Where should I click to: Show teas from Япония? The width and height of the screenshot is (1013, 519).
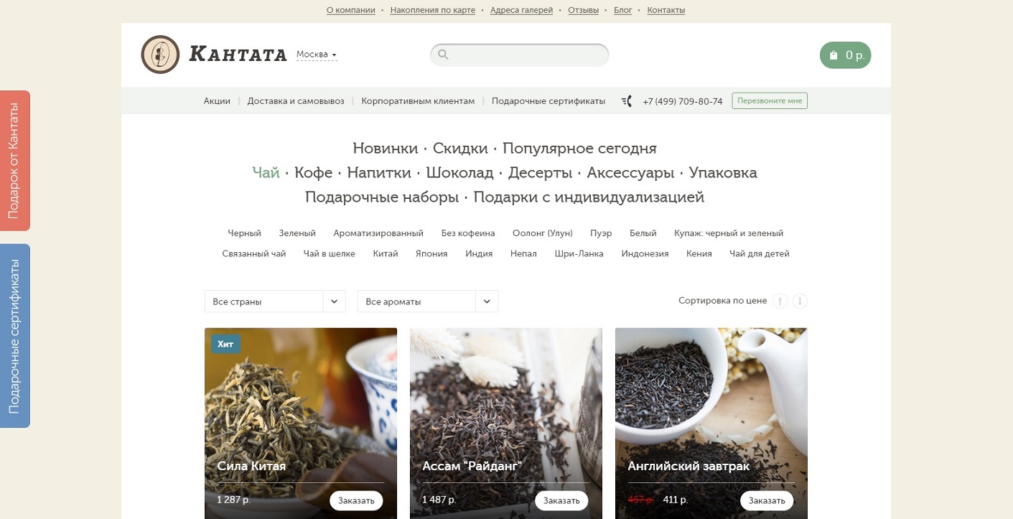(431, 253)
